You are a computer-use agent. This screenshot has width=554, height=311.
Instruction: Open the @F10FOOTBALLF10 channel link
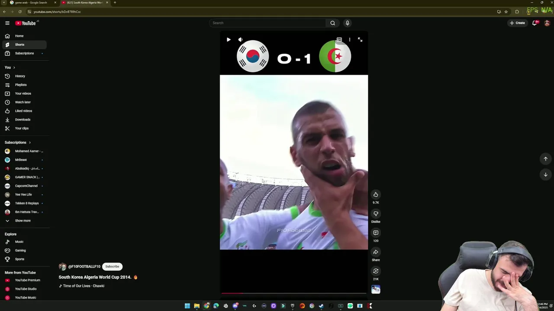[x=84, y=267]
